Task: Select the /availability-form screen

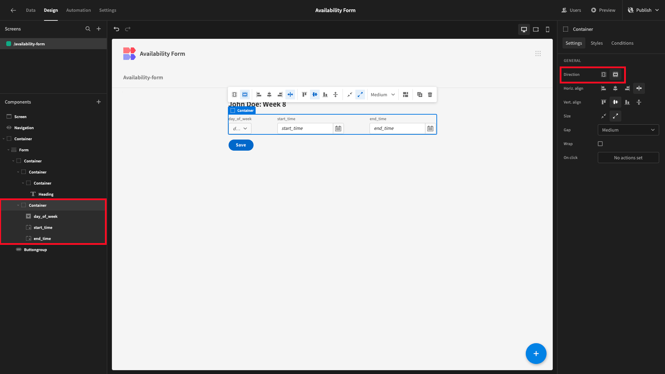Action: [x=53, y=44]
